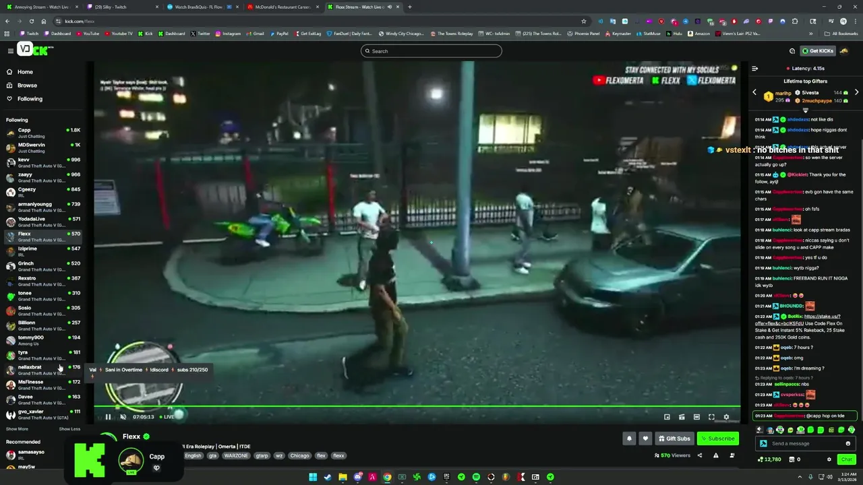The width and height of the screenshot is (863, 485).
Task: Show previous lifetime top gifters
Action: (x=754, y=92)
